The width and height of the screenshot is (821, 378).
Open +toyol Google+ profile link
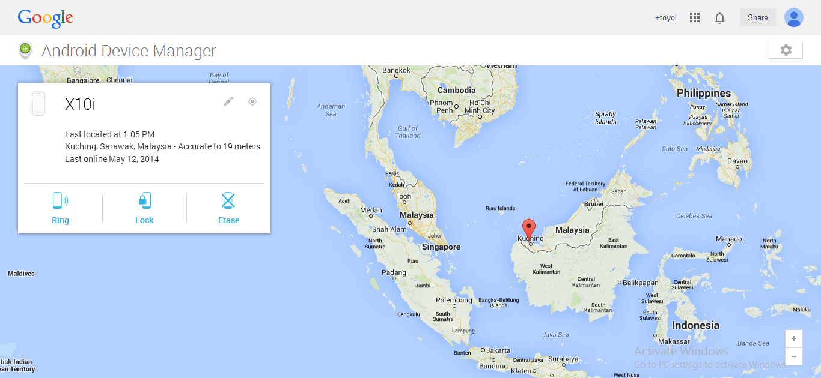666,18
